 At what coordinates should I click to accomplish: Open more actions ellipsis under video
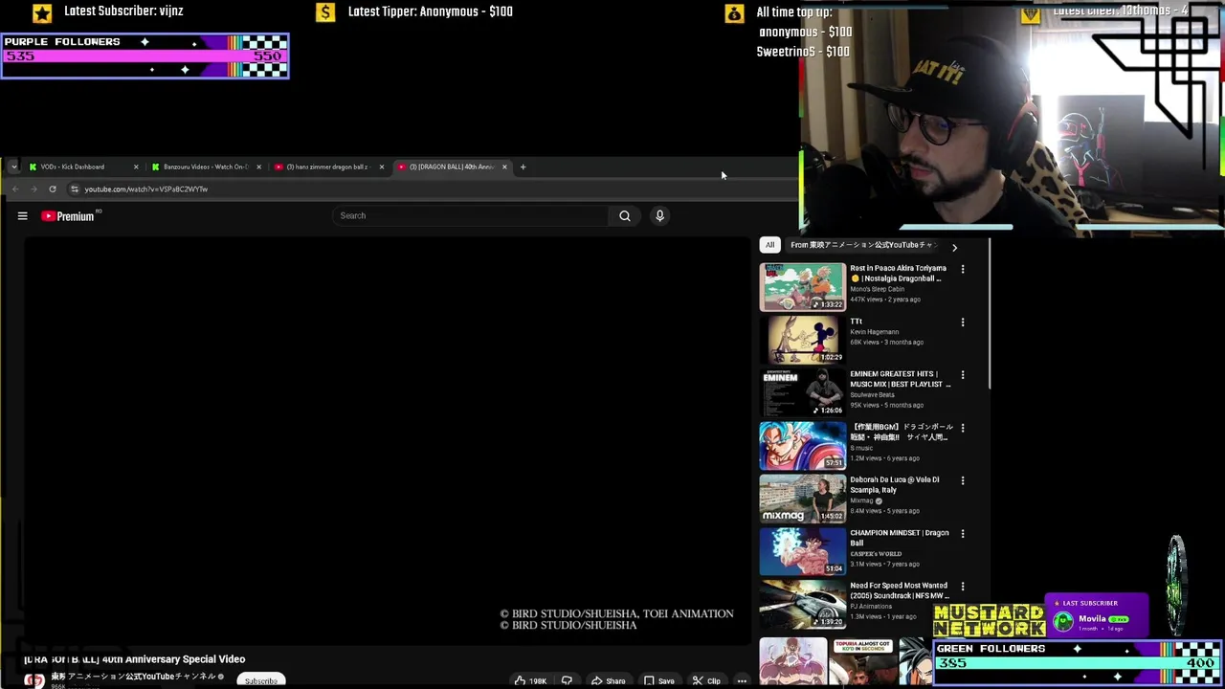click(742, 680)
